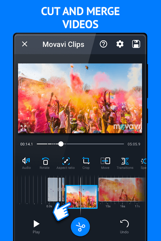Click current time 00:14.1 label
The image size is (161, 241).
click(x=26, y=144)
